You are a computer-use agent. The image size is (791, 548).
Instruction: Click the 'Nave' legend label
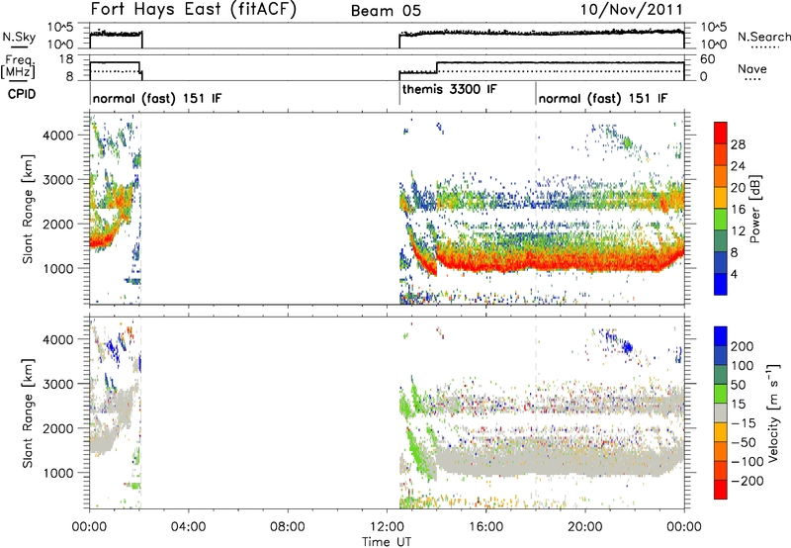[752, 69]
